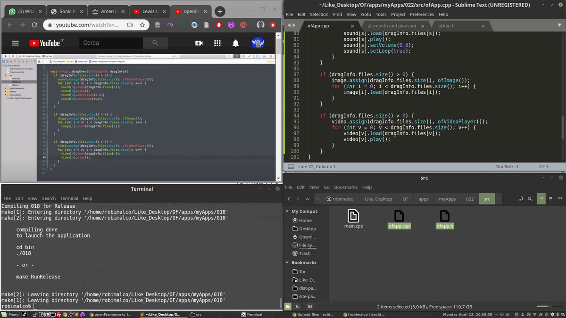This screenshot has height=318, width=566.
Task: Select the ofApp.cpp file icon
Action: coord(399,216)
